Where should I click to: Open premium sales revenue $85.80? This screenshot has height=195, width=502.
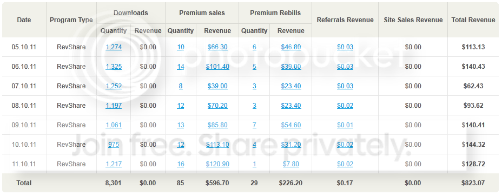tap(217, 125)
